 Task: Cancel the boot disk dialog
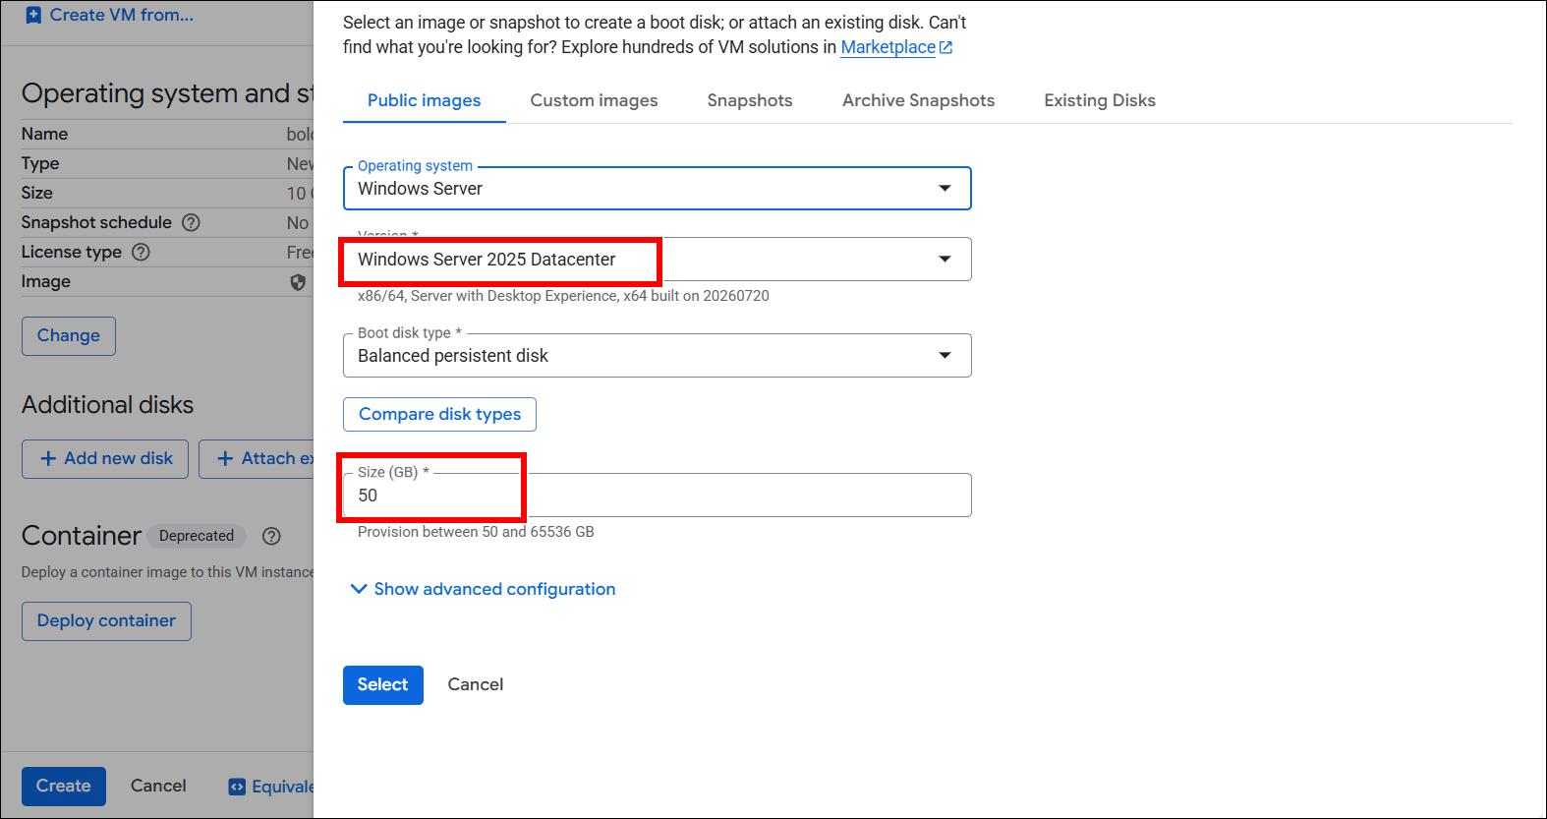click(476, 685)
